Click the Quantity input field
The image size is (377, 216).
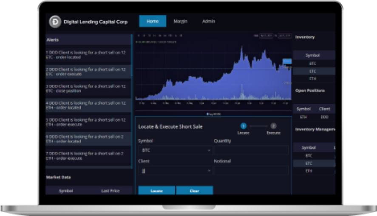(x=251, y=150)
